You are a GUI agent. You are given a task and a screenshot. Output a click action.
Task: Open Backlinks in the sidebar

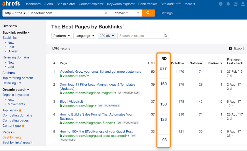9,38
